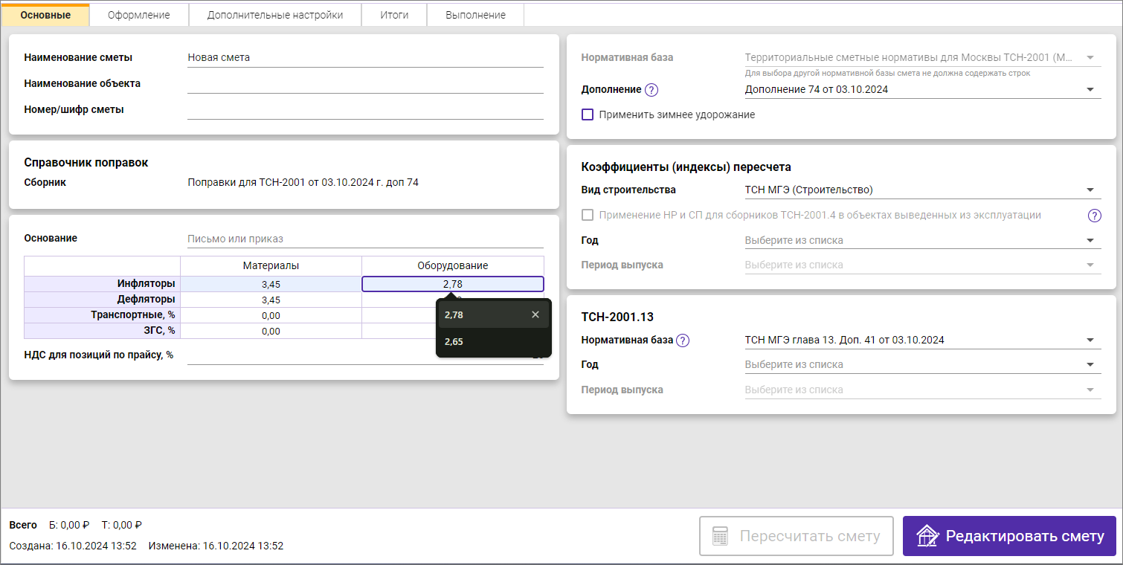The width and height of the screenshot is (1123, 565).
Task: Switch to the Оформление tab
Action: 138,15
